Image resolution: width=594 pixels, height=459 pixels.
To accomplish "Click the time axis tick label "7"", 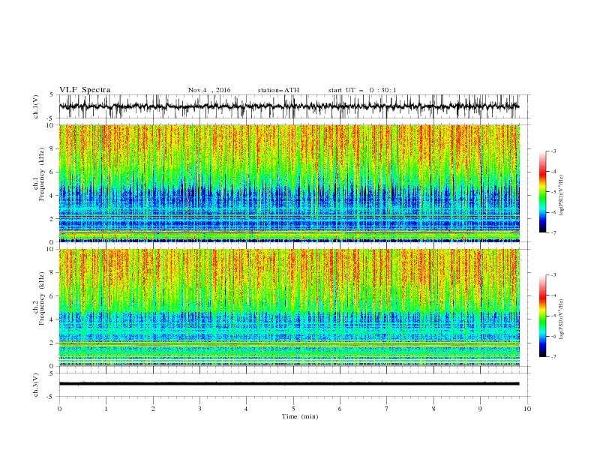I will click(x=387, y=409).
